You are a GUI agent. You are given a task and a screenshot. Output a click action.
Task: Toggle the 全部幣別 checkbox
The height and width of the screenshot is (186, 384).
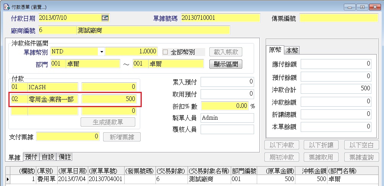[x=166, y=52]
